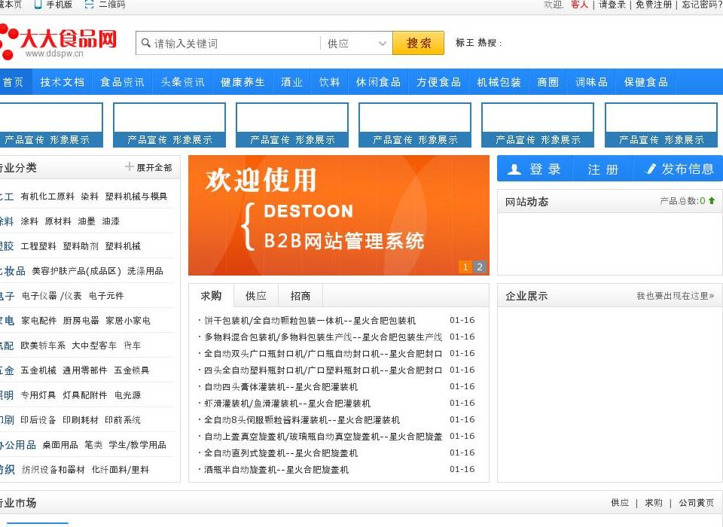
Task: Open 自动上盖真空旋盖机 listing
Action: click(x=323, y=437)
